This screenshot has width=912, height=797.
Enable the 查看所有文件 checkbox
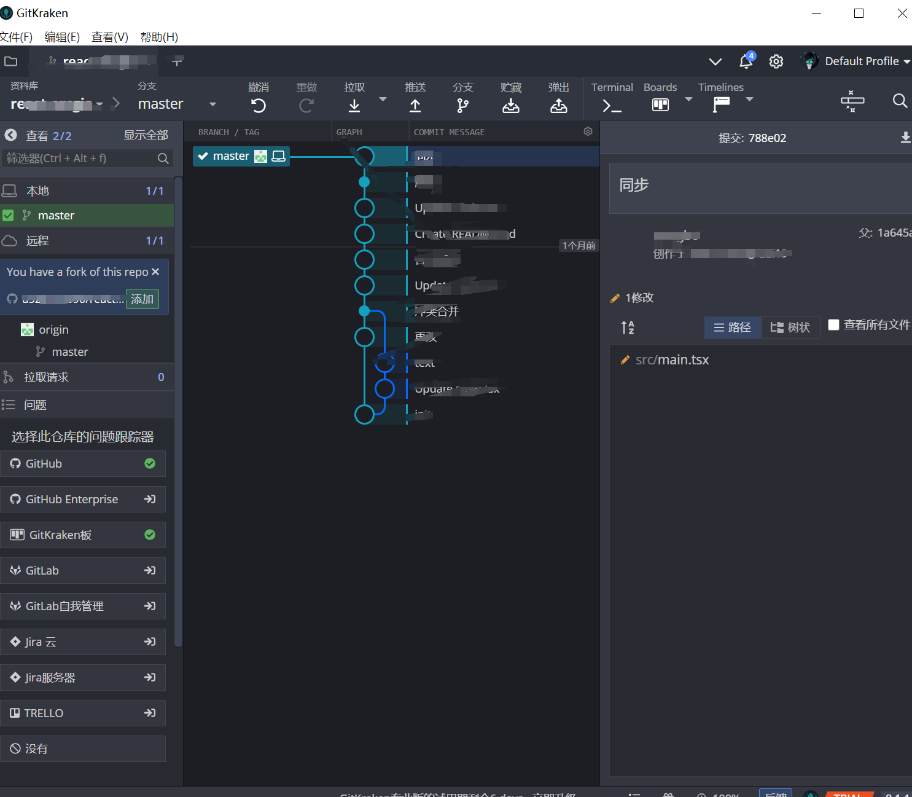833,324
